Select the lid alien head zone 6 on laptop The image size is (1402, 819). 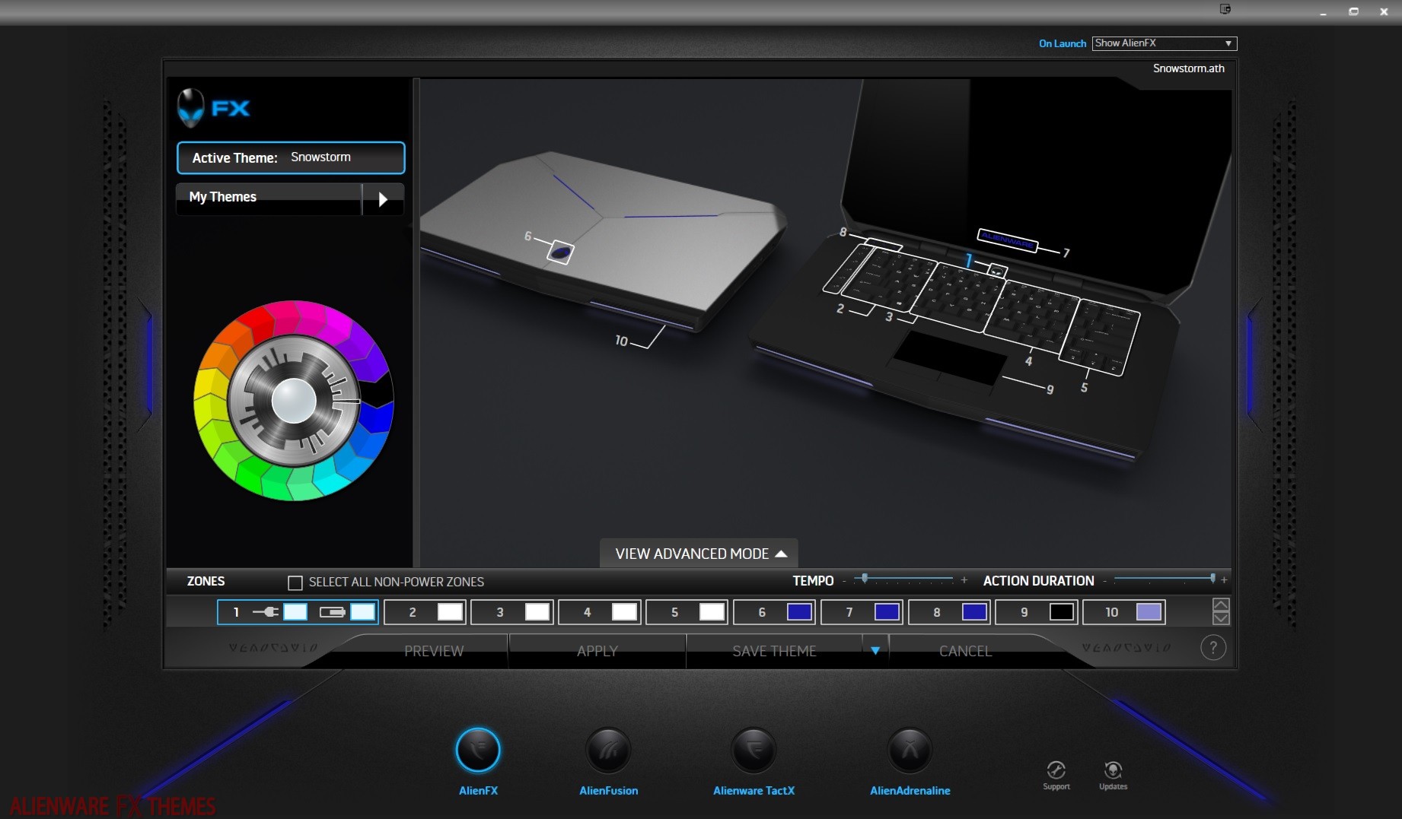560,252
